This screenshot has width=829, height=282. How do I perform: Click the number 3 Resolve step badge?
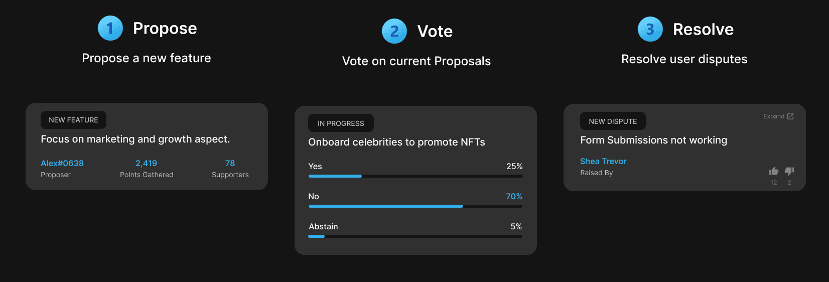[650, 29]
